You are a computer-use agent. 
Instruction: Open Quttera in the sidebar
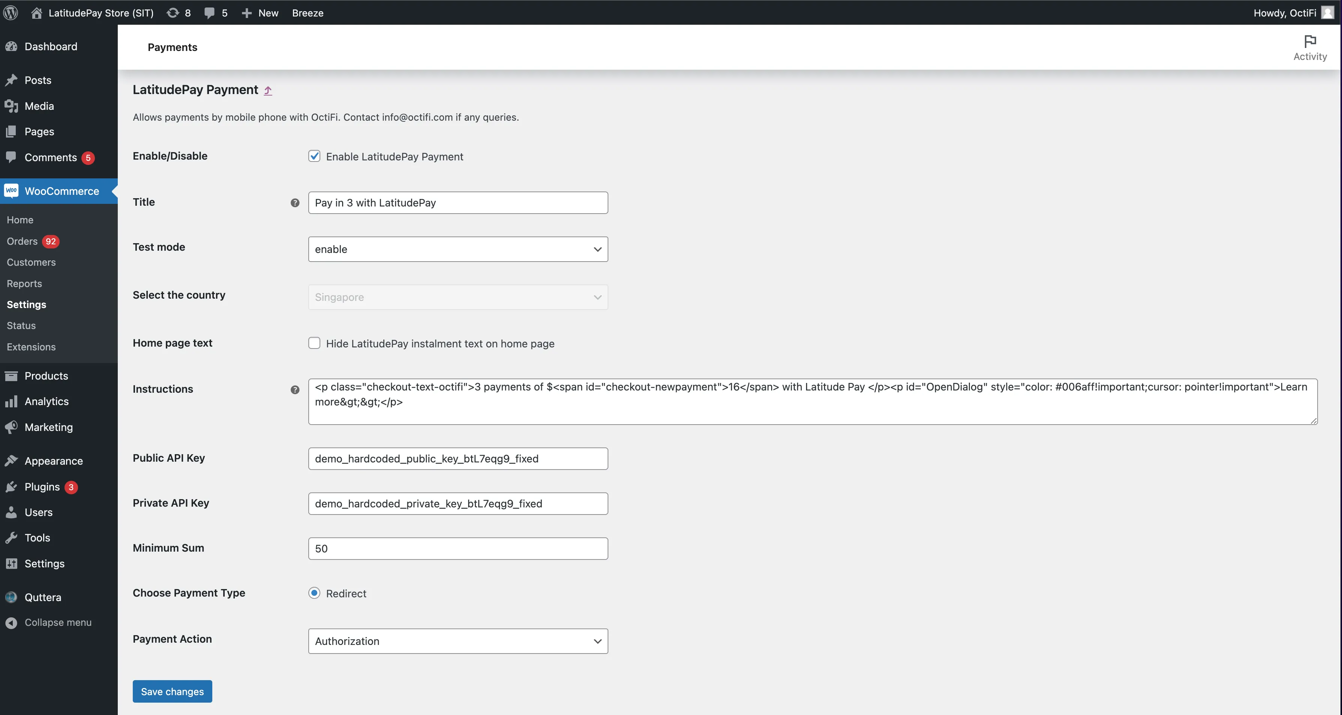pyautogui.click(x=43, y=597)
